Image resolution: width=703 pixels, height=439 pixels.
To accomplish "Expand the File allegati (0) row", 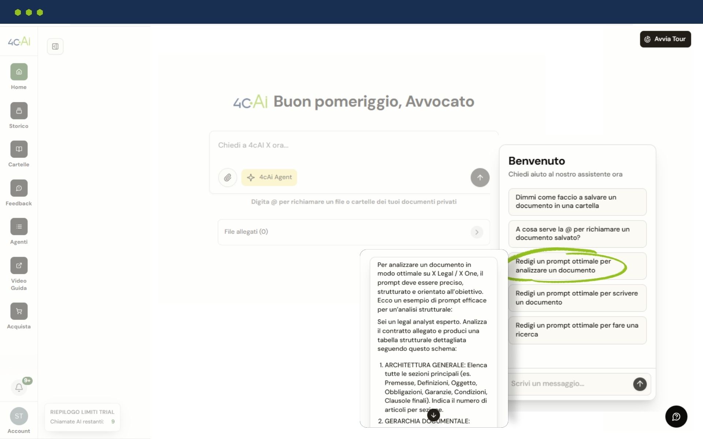I will pos(354,232).
